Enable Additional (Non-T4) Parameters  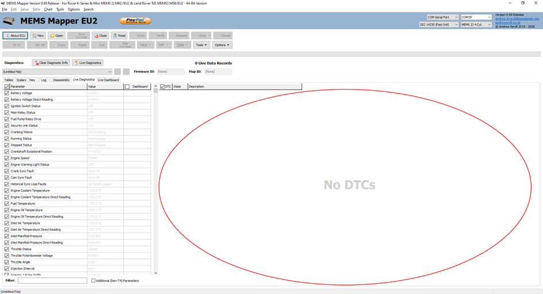pos(94,281)
